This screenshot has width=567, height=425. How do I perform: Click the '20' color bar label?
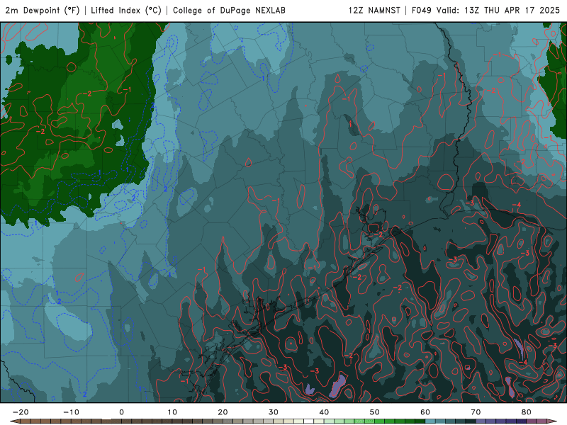[x=223, y=412]
